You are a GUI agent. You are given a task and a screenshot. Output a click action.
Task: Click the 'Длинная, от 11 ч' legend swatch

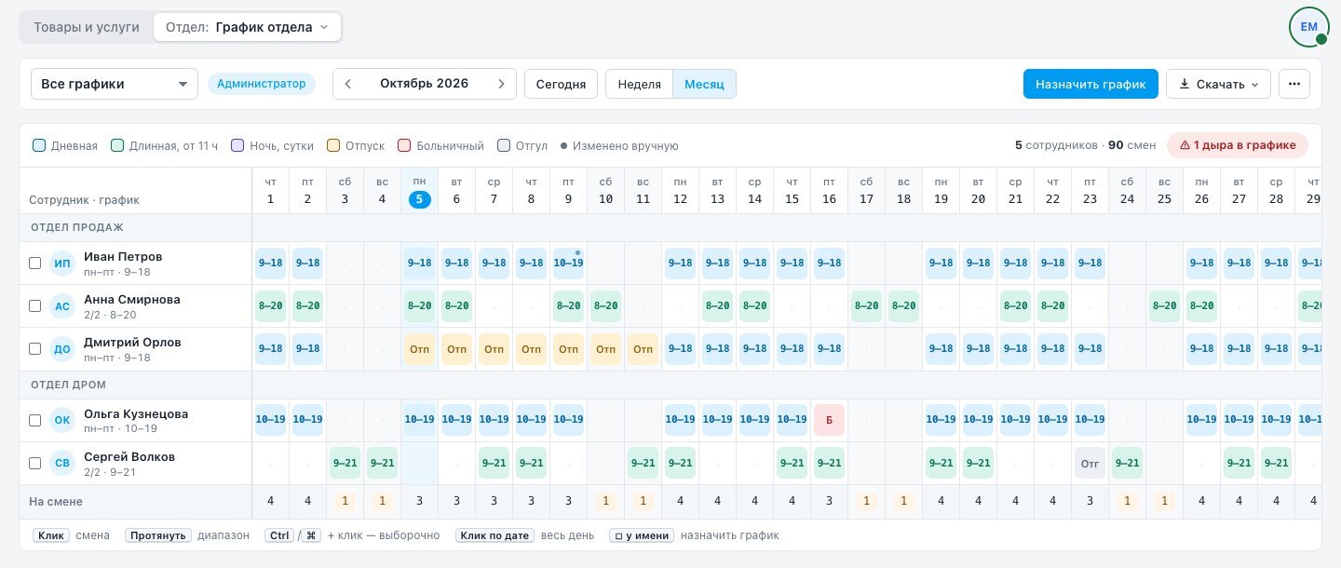click(117, 145)
